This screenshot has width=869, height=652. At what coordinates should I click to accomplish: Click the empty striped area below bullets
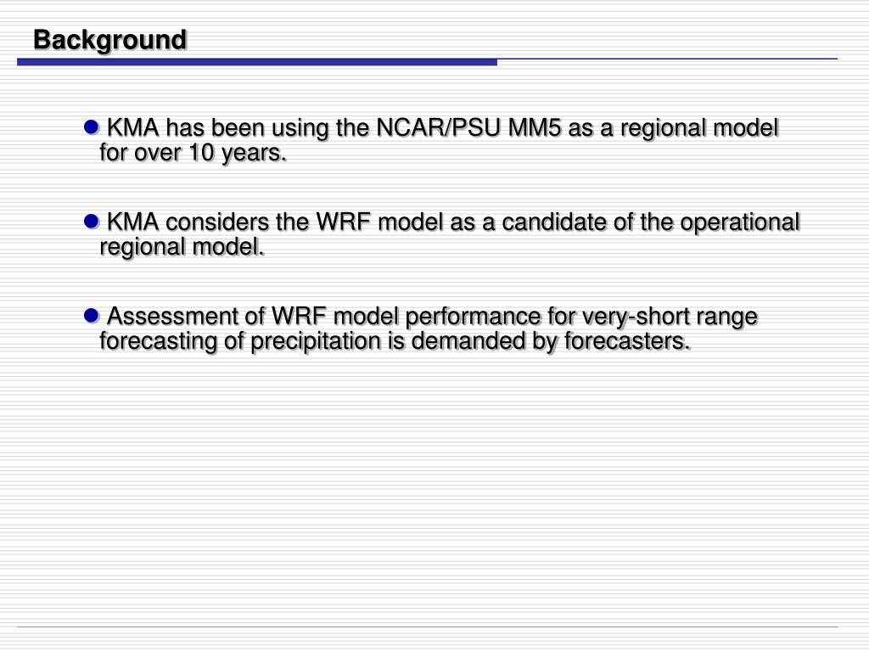(x=434, y=488)
